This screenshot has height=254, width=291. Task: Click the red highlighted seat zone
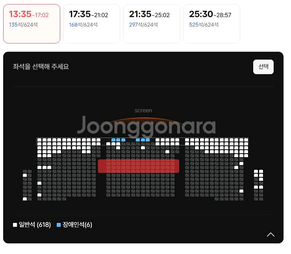(x=139, y=166)
